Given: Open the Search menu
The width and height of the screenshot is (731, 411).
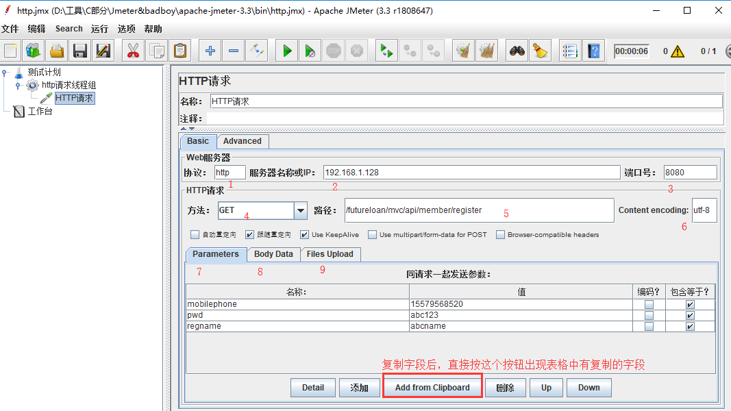Looking at the screenshot, I should [x=69, y=29].
